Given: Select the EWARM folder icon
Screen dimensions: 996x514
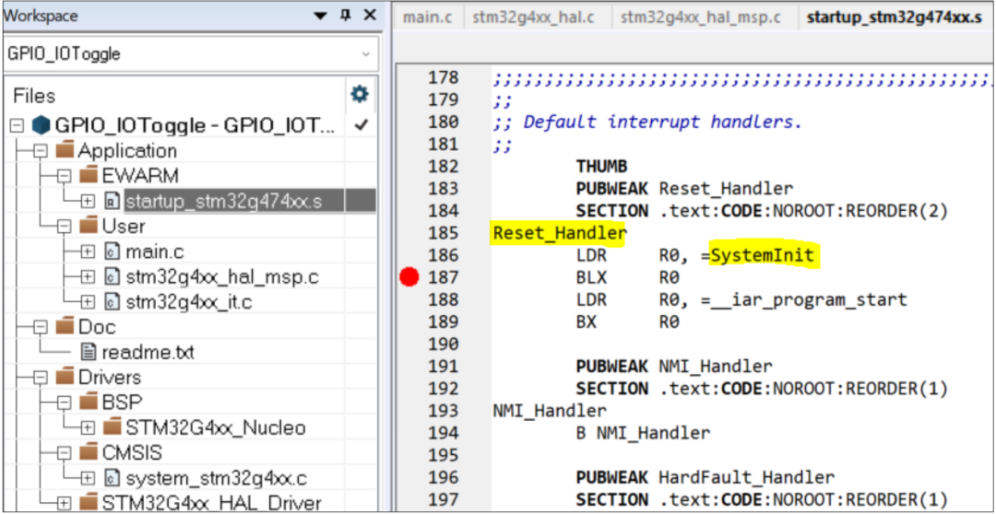Looking at the screenshot, I should coord(88,176).
